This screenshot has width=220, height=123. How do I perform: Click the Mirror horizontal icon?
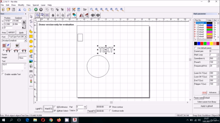click(x=81, y=15)
